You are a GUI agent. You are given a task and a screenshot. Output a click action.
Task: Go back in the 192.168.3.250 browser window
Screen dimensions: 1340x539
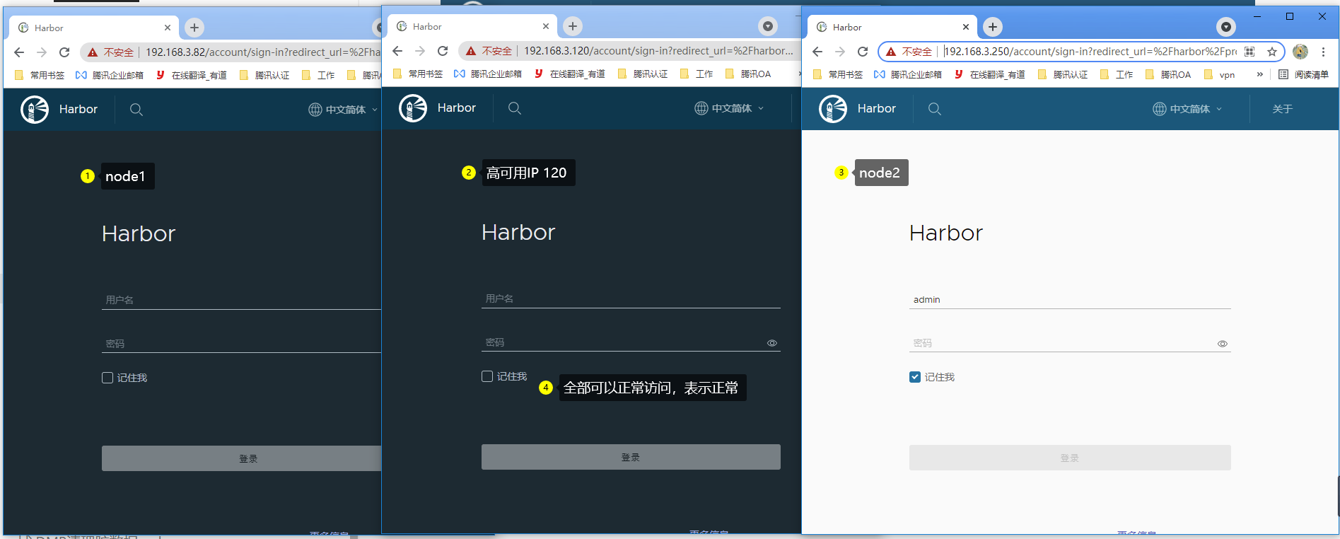click(817, 52)
